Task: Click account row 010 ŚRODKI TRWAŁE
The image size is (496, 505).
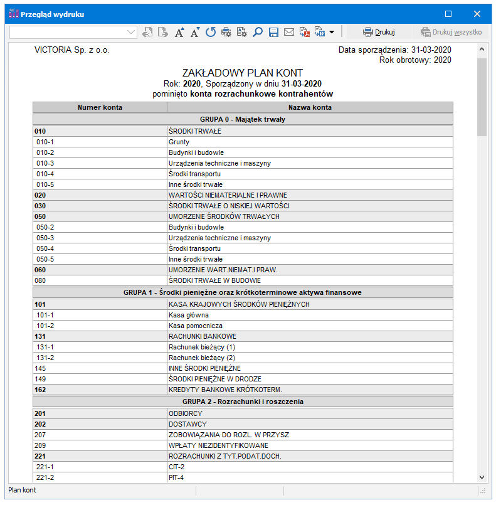Action: point(243,131)
